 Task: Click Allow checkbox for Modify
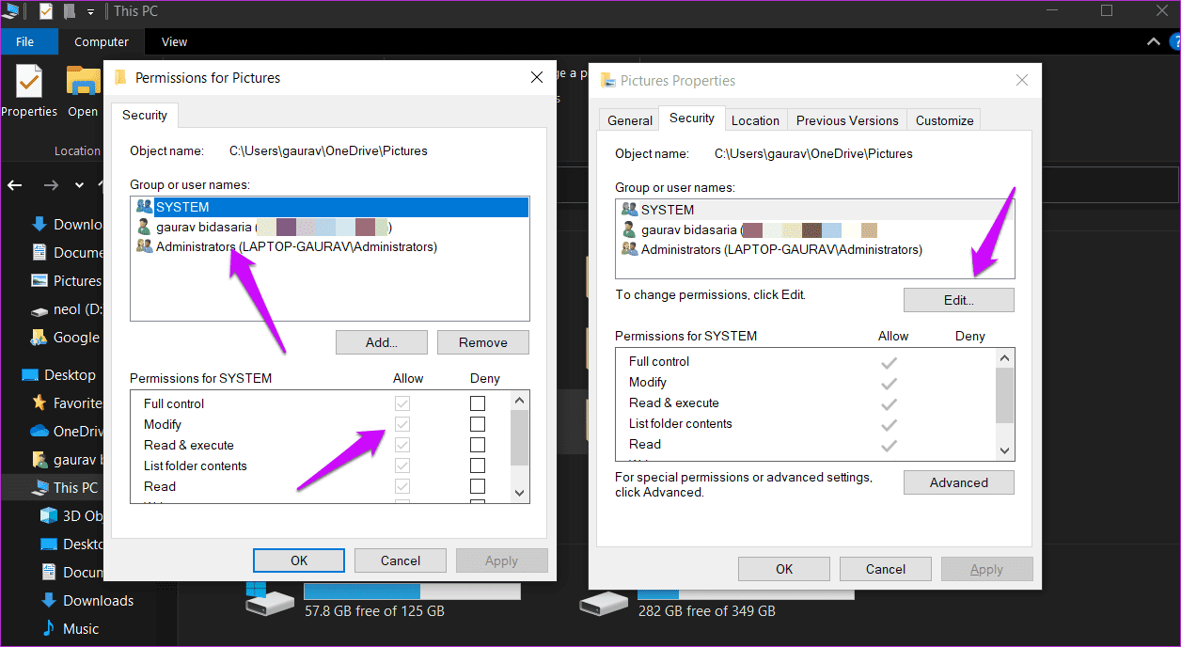402,424
